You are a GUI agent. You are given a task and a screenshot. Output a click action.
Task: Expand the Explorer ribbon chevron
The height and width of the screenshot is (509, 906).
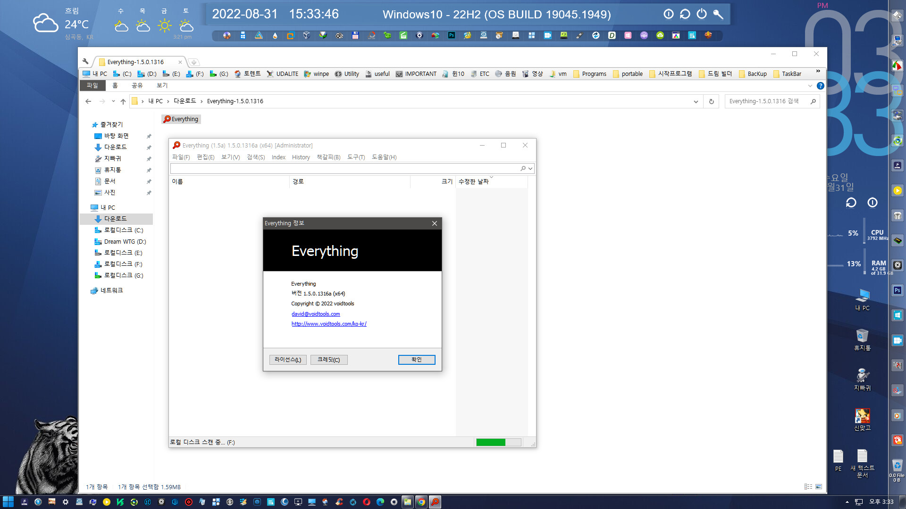[x=810, y=86]
